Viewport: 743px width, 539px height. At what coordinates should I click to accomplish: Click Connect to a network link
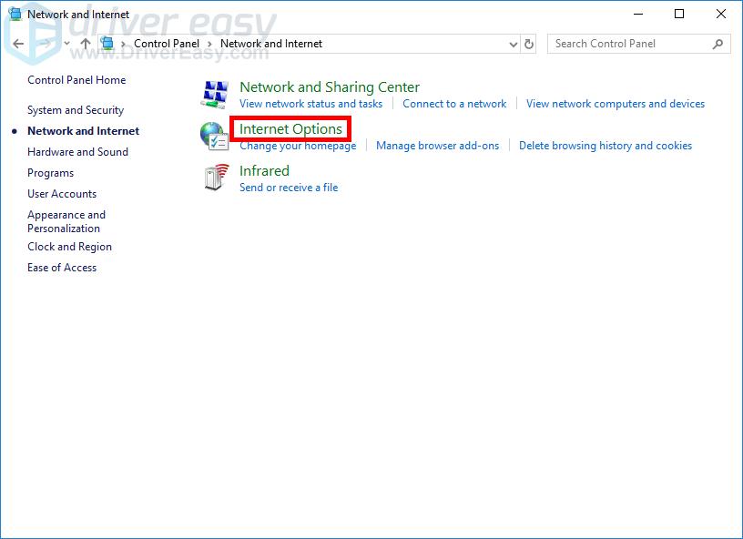click(x=454, y=104)
